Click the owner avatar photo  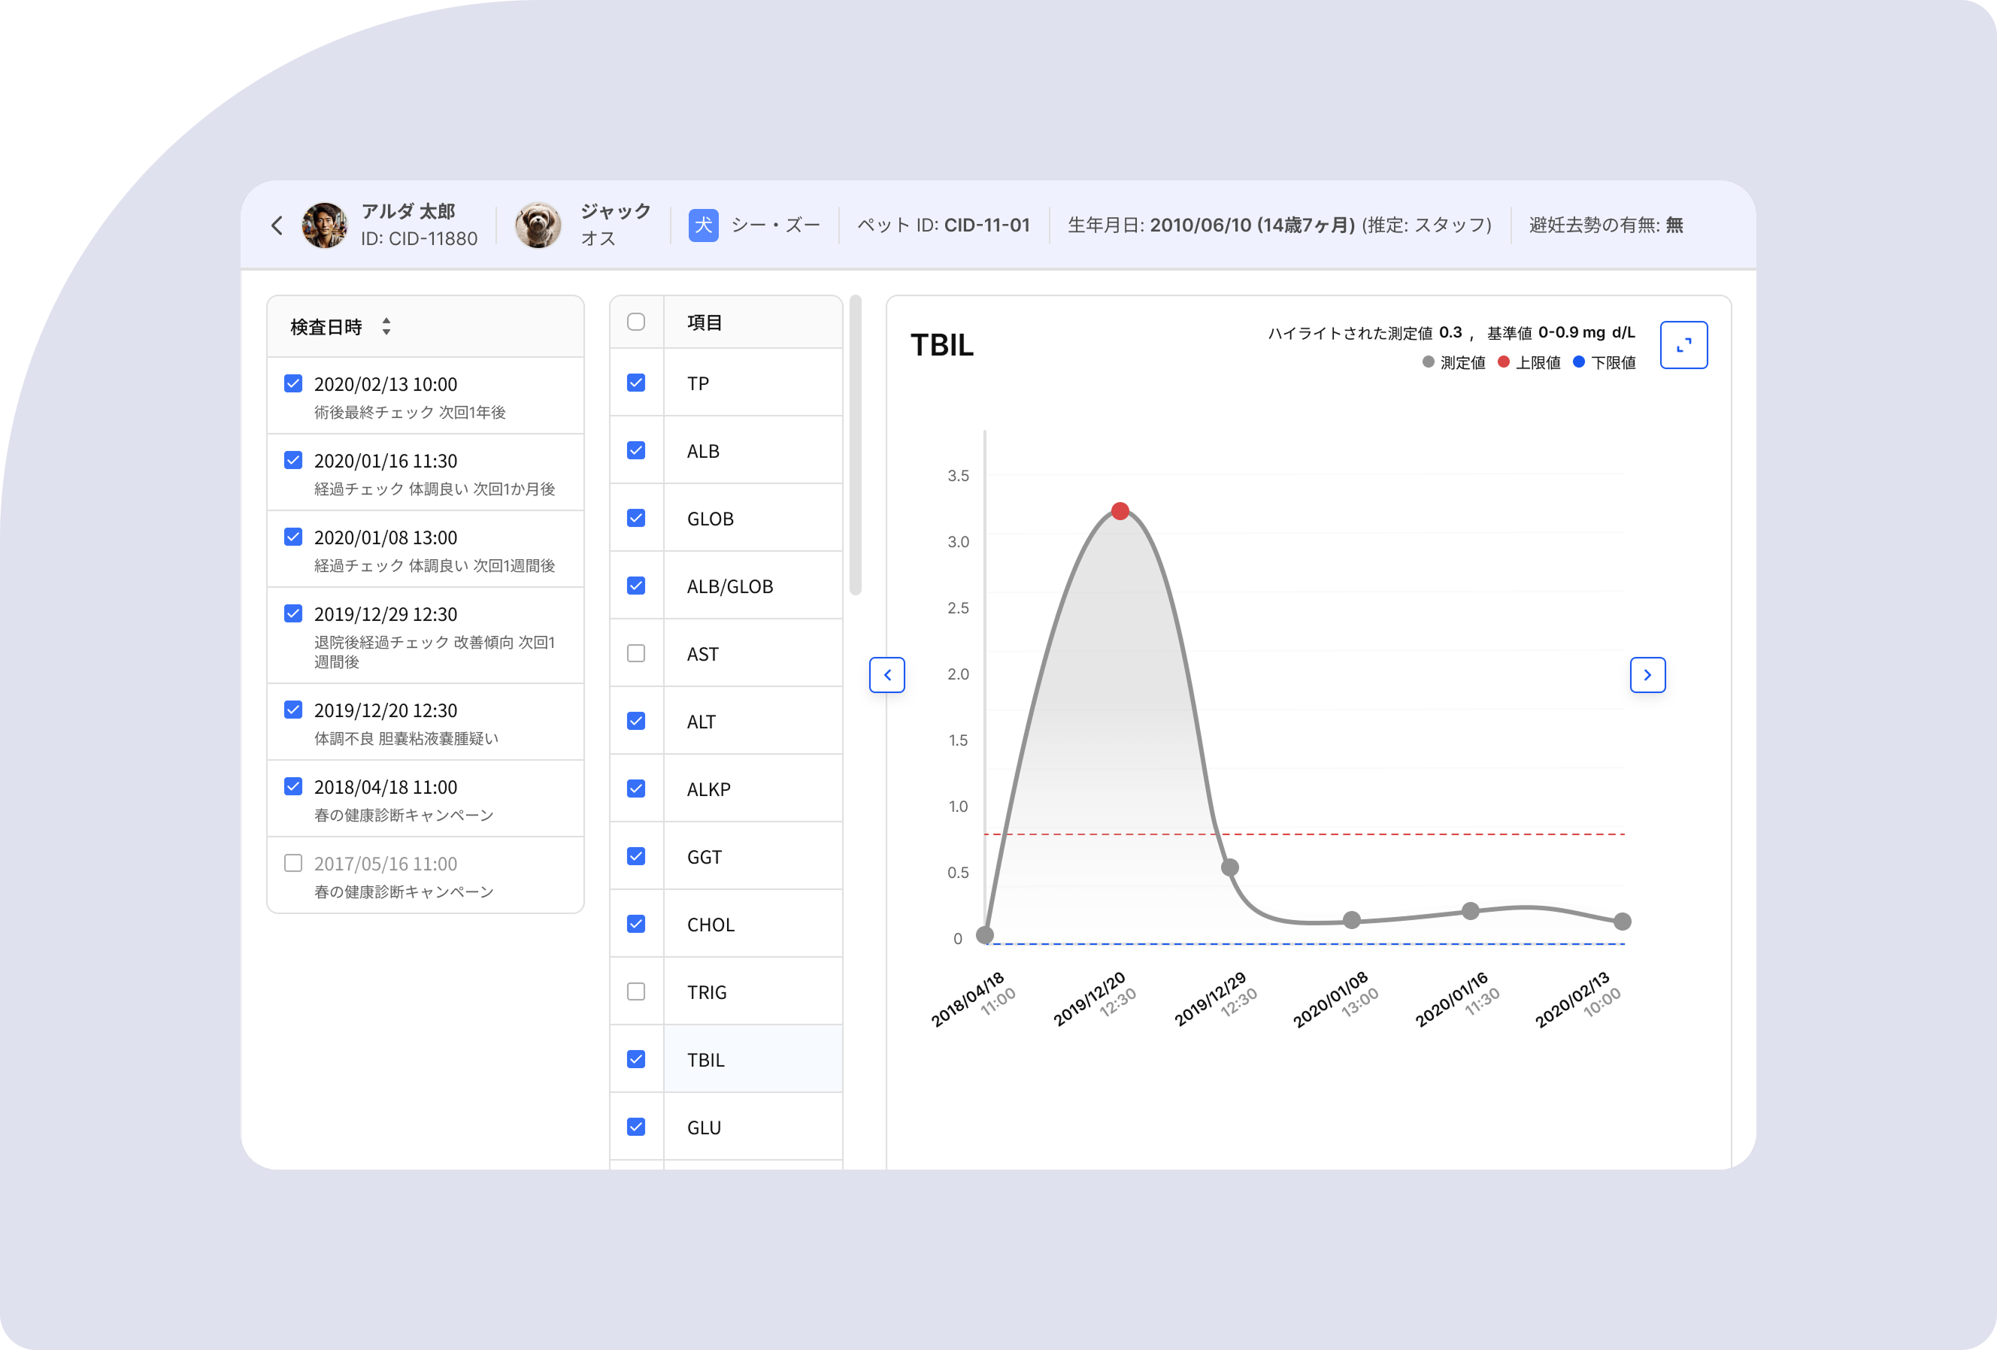(324, 225)
